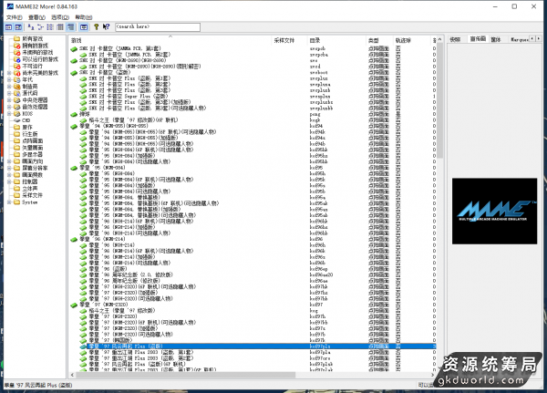The image size is (547, 393).
Task: Select the 采样文件 folder in tree
Action: pos(28,195)
